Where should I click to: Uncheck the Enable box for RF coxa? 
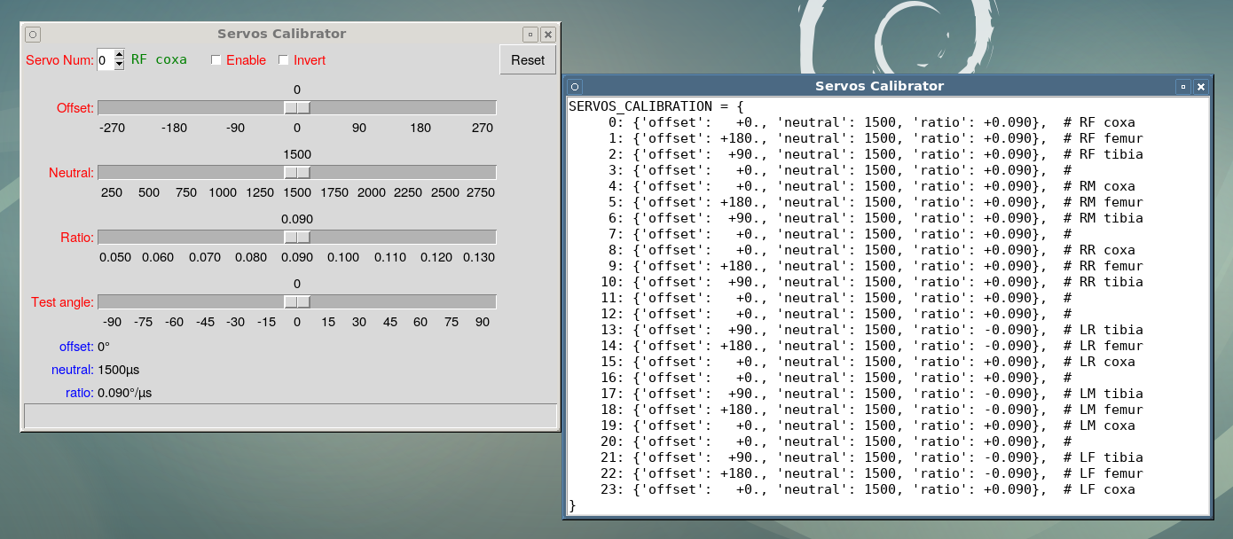coord(216,59)
